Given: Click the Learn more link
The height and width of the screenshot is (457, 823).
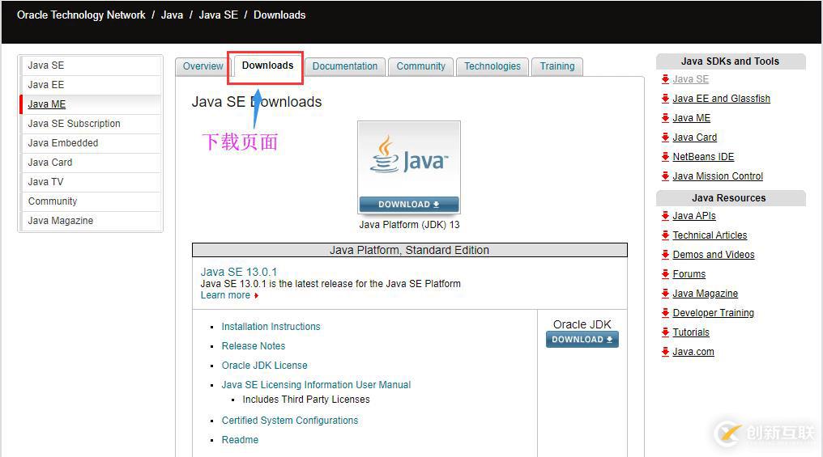Looking at the screenshot, I should coord(226,295).
